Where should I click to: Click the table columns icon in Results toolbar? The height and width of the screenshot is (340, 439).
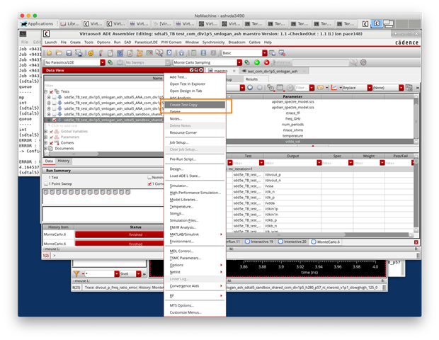point(280,88)
